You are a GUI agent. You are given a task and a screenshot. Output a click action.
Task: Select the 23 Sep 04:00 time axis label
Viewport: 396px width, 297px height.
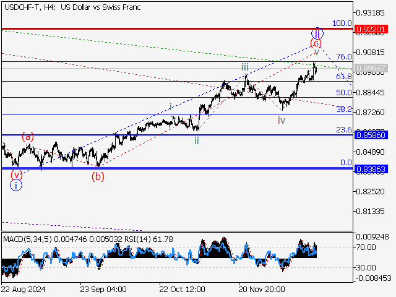[x=103, y=289]
